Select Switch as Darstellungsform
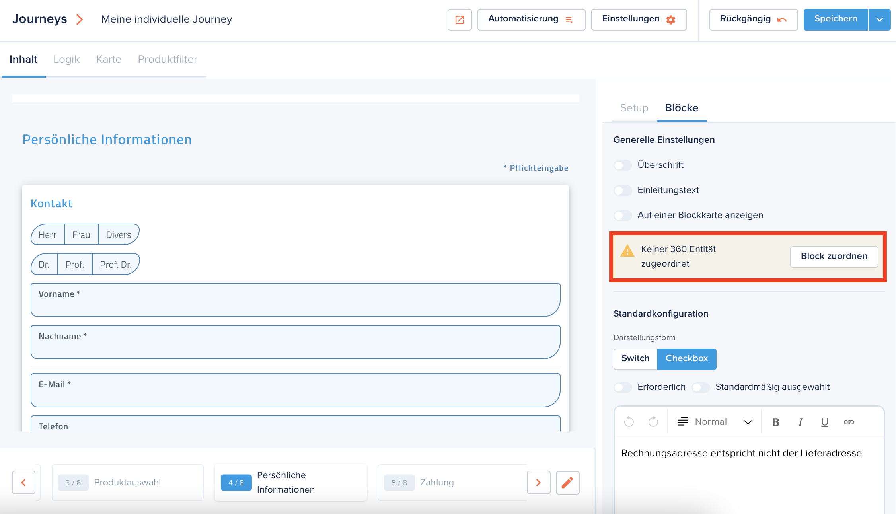Image resolution: width=896 pixels, height=514 pixels. click(x=635, y=359)
